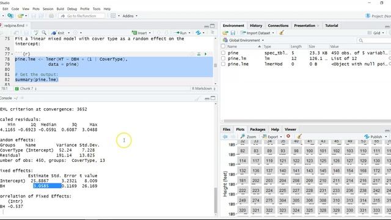
Task: Click the Run button in the editor
Action: (x=181, y=33)
